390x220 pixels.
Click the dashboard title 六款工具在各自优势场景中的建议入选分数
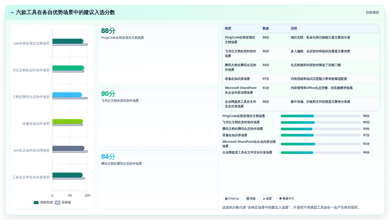tap(65, 12)
